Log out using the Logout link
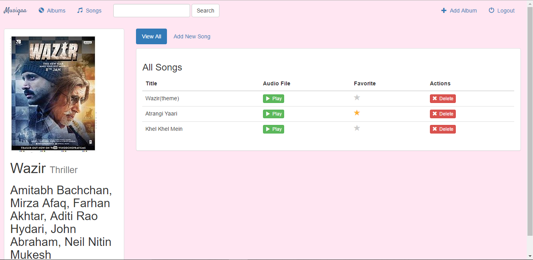Screen dimensions: 533x260 [502, 11]
